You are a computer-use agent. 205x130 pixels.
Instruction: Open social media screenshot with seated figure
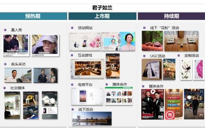(12, 105)
